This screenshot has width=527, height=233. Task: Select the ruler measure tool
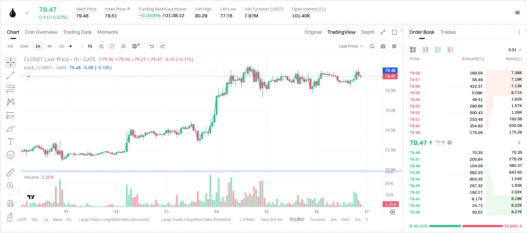[10, 172]
